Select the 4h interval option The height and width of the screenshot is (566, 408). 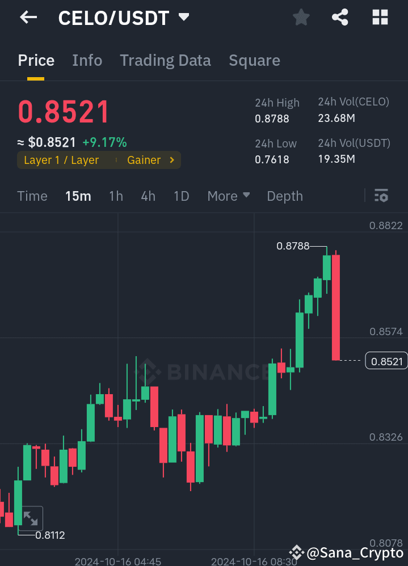[148, 196]
